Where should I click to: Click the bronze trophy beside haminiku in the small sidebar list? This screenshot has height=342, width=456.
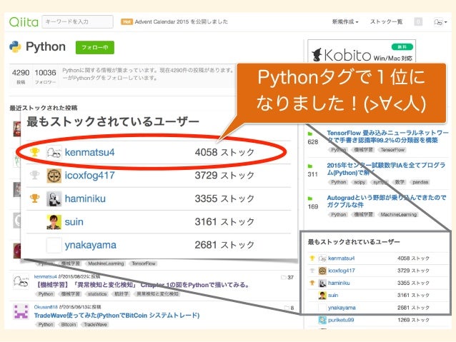tap(312, 283)
